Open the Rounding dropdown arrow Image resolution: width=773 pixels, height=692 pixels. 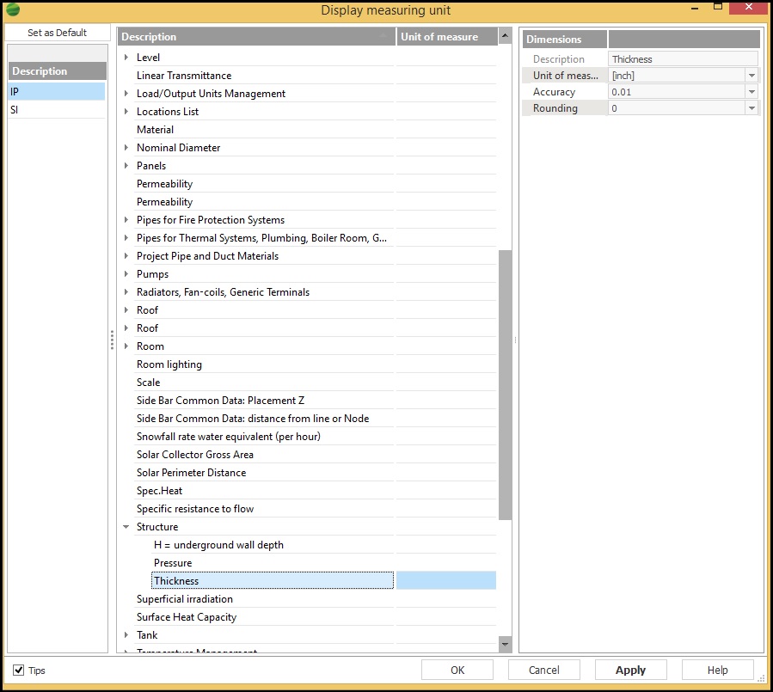click(752, 108)
